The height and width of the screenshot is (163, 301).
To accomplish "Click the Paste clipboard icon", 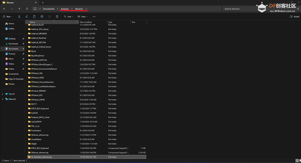I will pyautogui.click(x=34, y=17).
